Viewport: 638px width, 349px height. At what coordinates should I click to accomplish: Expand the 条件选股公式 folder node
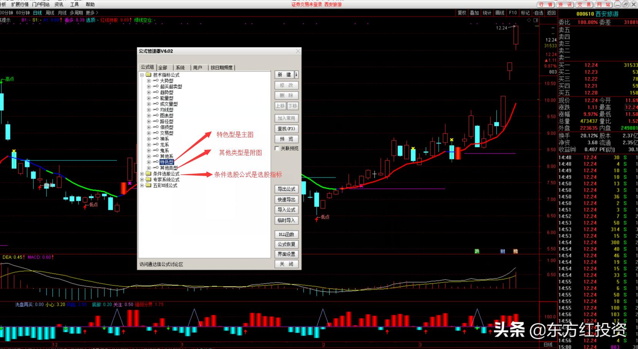point(142,174)
